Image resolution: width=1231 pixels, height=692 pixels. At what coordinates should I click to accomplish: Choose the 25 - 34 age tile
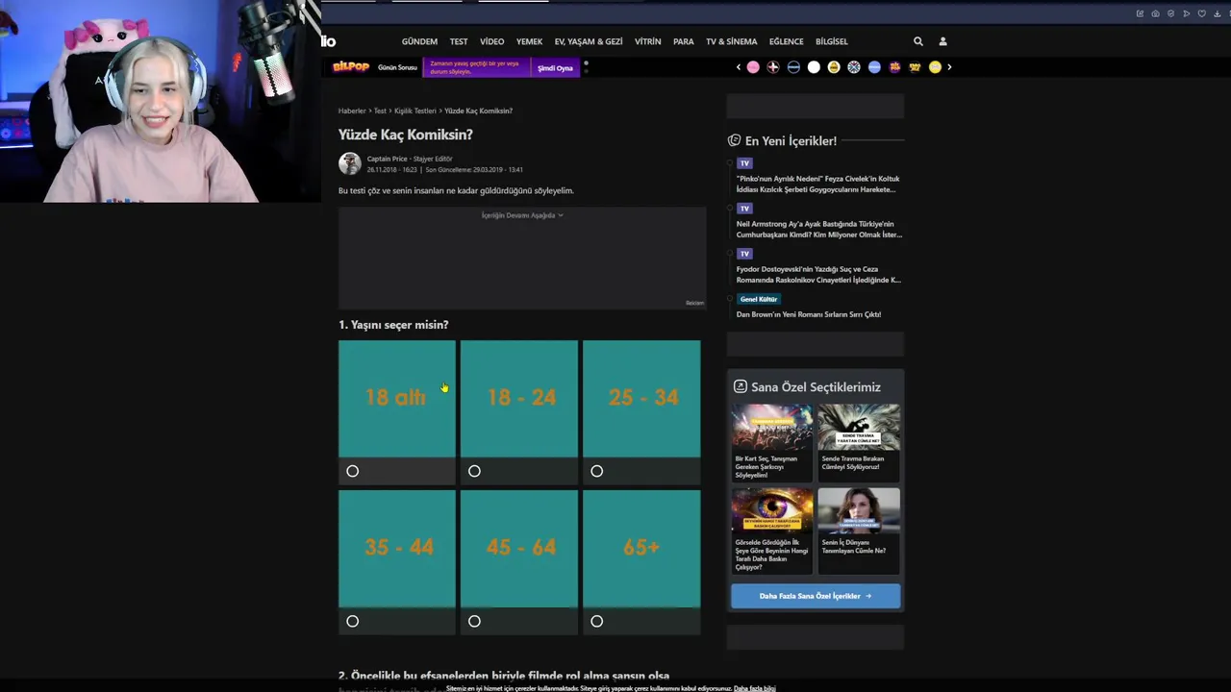point(641,398)
